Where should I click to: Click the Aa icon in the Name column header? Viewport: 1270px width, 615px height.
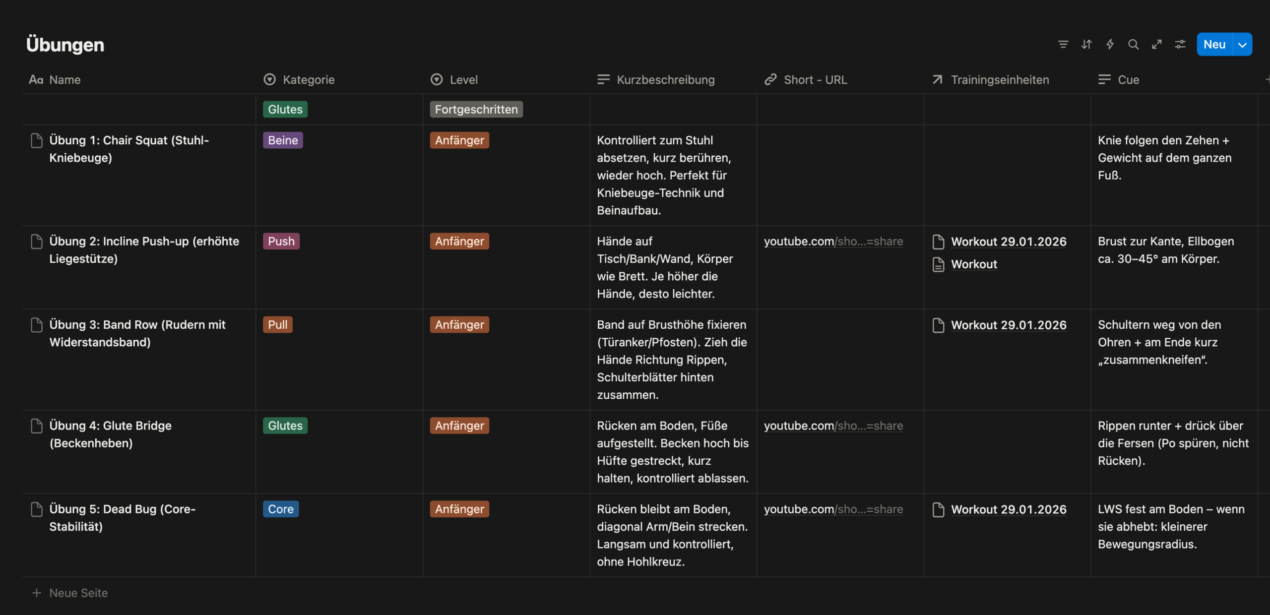(36, 79)
